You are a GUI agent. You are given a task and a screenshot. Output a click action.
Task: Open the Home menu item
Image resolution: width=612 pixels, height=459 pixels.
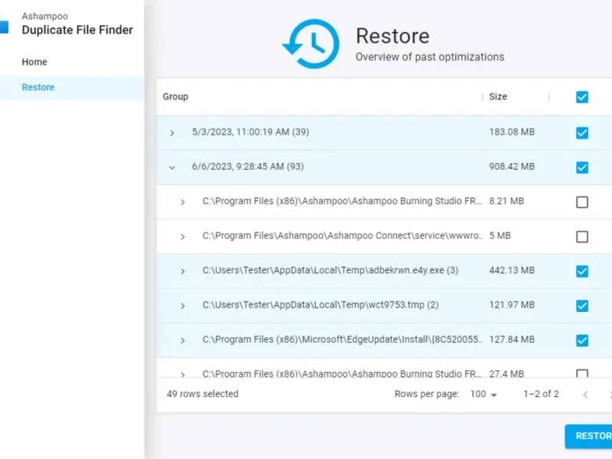[x=34, y=62]
